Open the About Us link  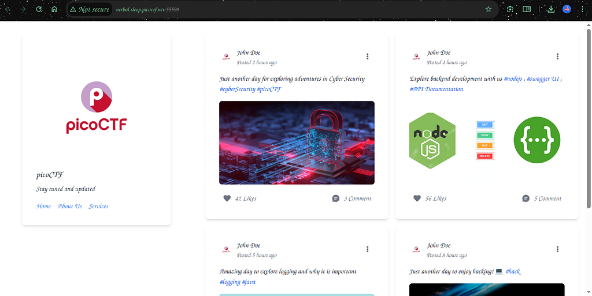[70, 207]
